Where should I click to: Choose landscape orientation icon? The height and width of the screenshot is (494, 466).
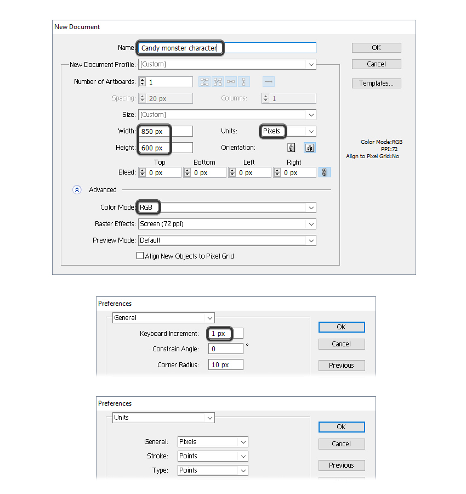310,148
